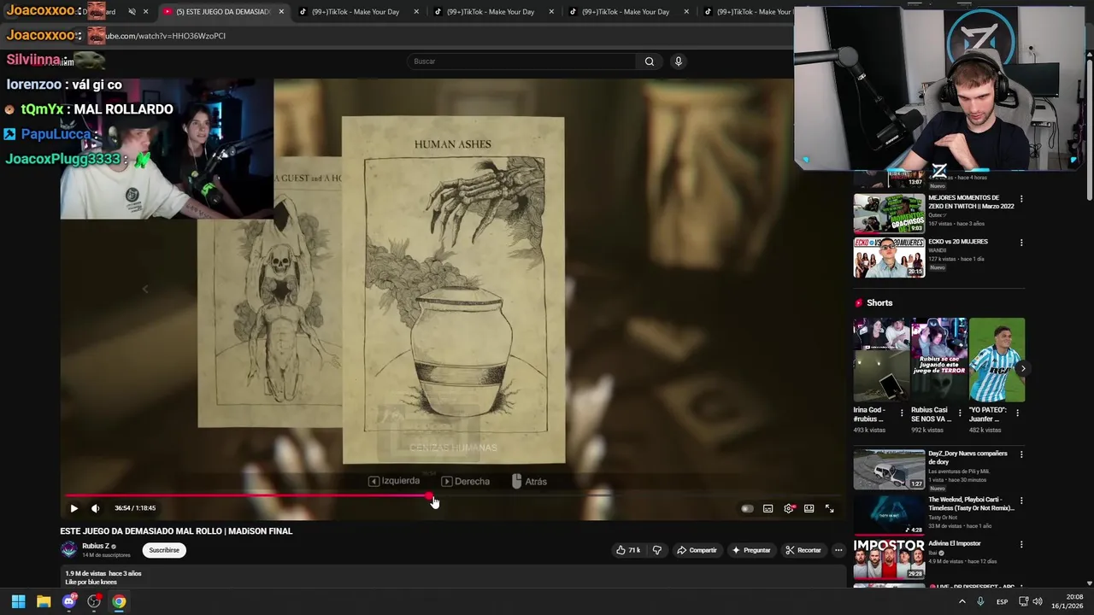The image size is (1094, 615).
Task: Enter fullscreen mode in the player
Action: point(829,509)
